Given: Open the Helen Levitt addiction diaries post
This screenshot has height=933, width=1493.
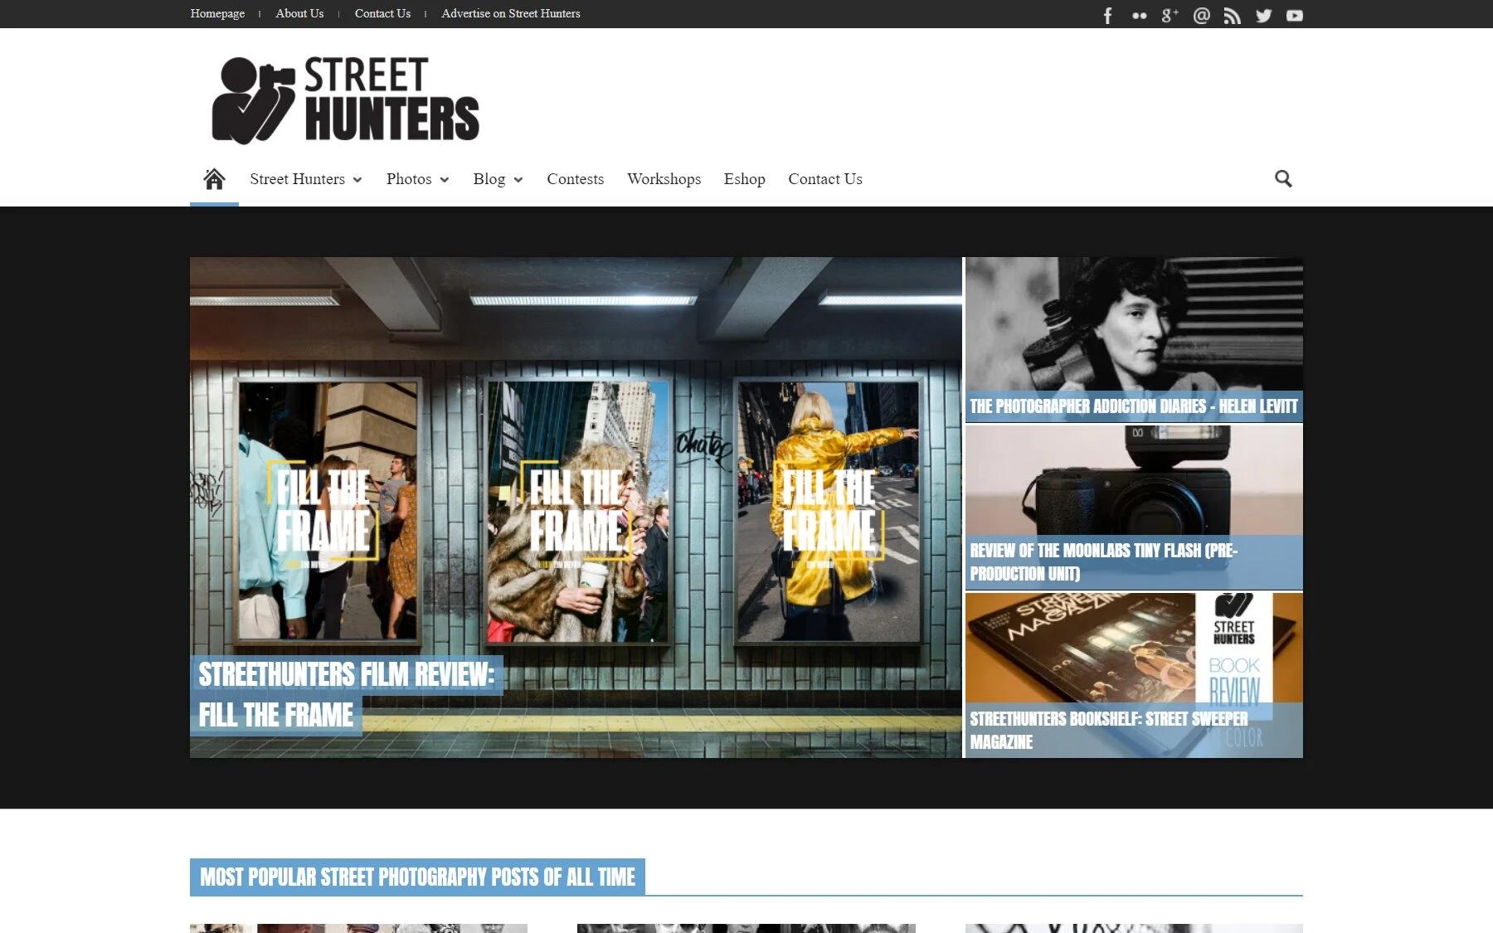Looking at the screenshot, I should tap(1134, 406).
